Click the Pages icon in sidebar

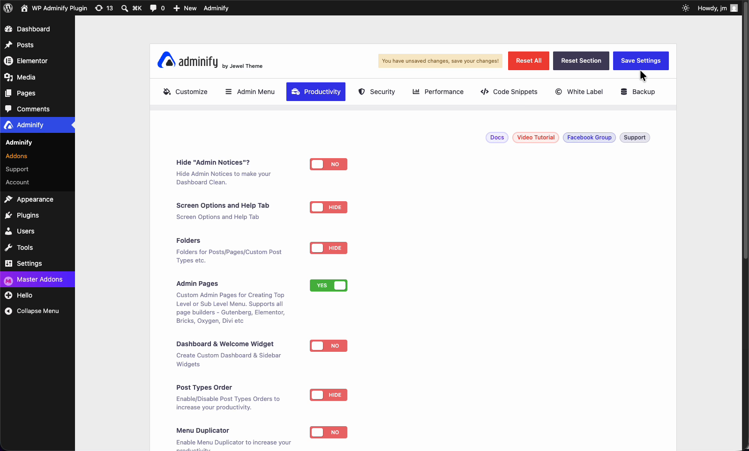pos(8,93)
